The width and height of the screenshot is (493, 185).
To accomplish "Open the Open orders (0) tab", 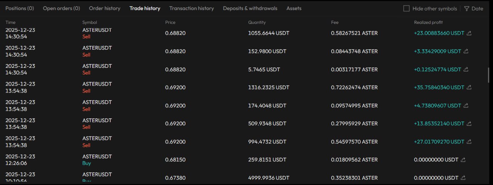I will pyautogui.click(x=62, y=8).
